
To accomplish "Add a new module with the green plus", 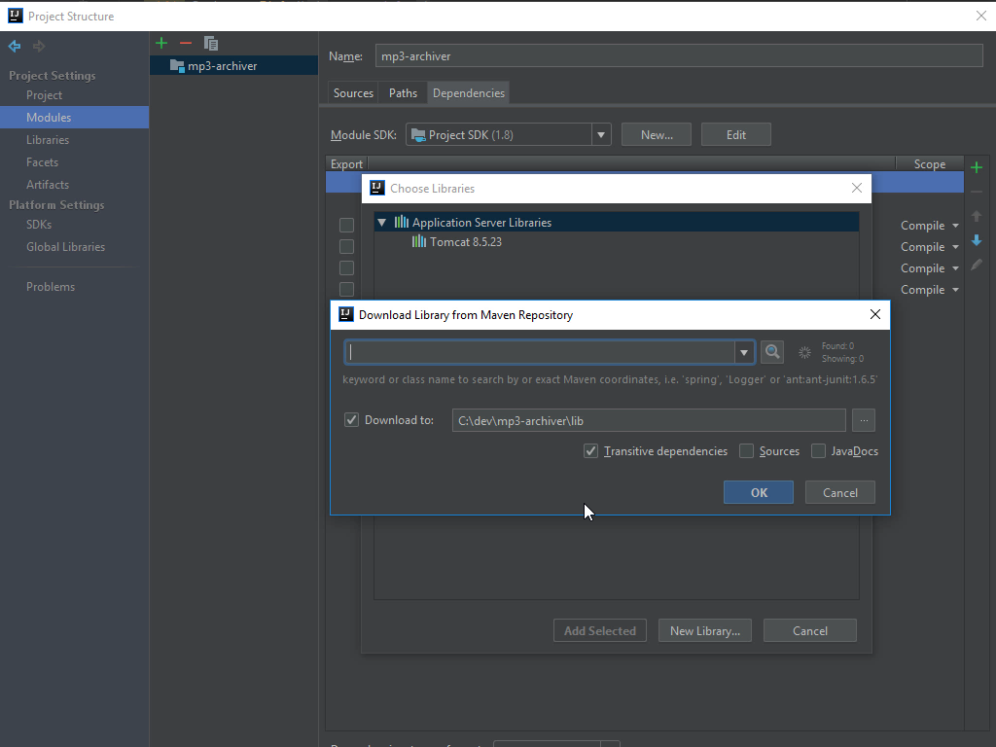I will 161,43.
